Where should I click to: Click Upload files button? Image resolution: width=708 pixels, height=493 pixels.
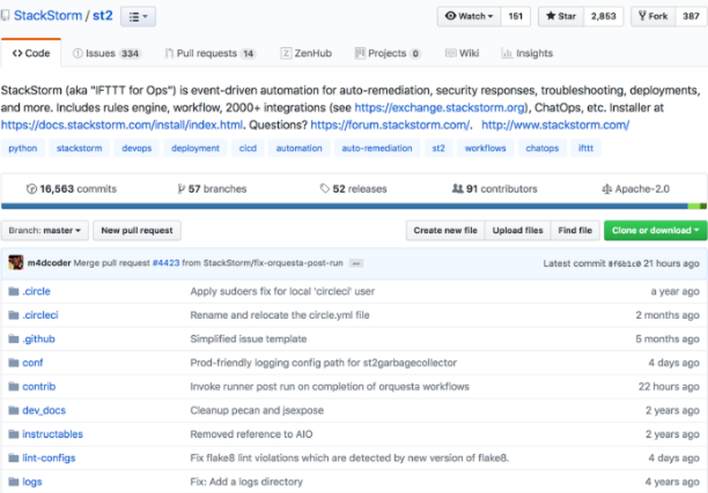coord(518,231)
